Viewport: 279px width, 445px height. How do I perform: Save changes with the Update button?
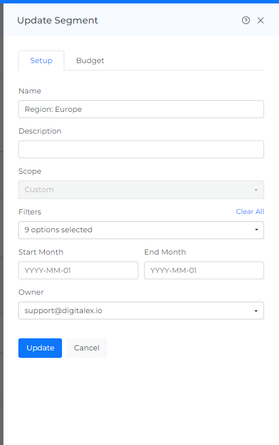(x=40, y=348)
